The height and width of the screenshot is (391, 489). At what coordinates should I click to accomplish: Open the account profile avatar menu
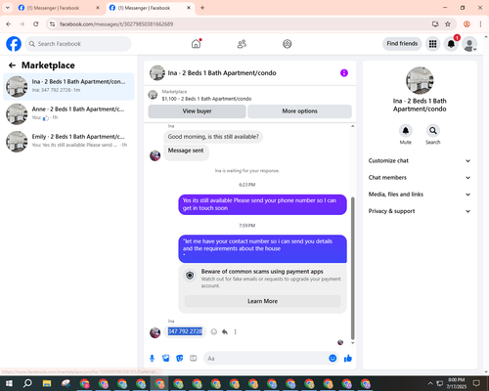coord(469,44)
